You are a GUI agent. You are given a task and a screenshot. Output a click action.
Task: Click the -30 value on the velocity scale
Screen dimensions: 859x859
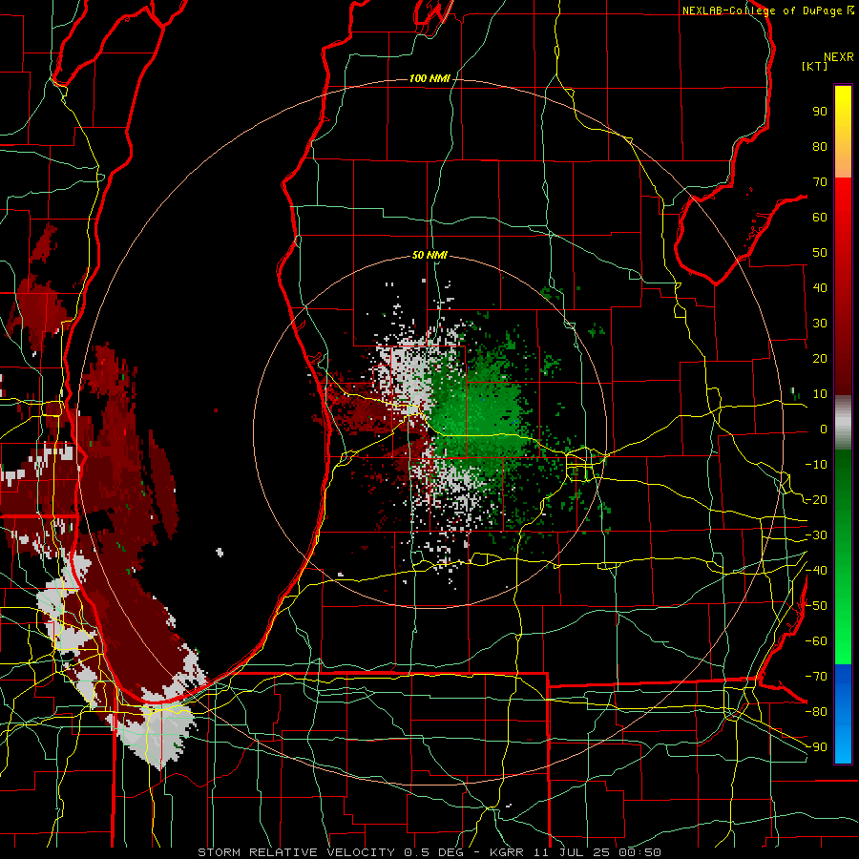[816, 535]
